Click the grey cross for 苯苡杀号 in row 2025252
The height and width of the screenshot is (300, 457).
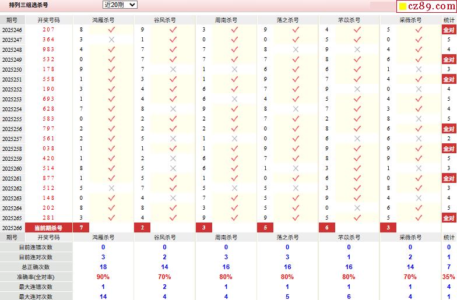pos(357,89)
